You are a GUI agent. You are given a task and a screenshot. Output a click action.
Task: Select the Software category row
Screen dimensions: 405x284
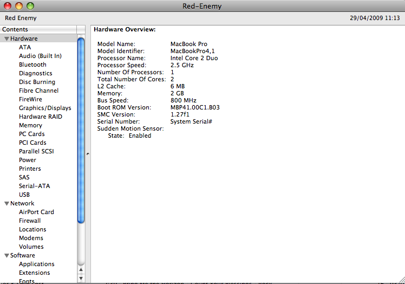(38, 256)
